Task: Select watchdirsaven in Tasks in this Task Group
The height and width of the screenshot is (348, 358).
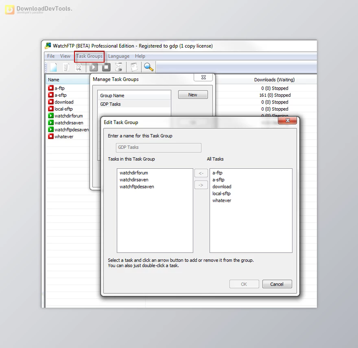Action: tap(134, 180)
